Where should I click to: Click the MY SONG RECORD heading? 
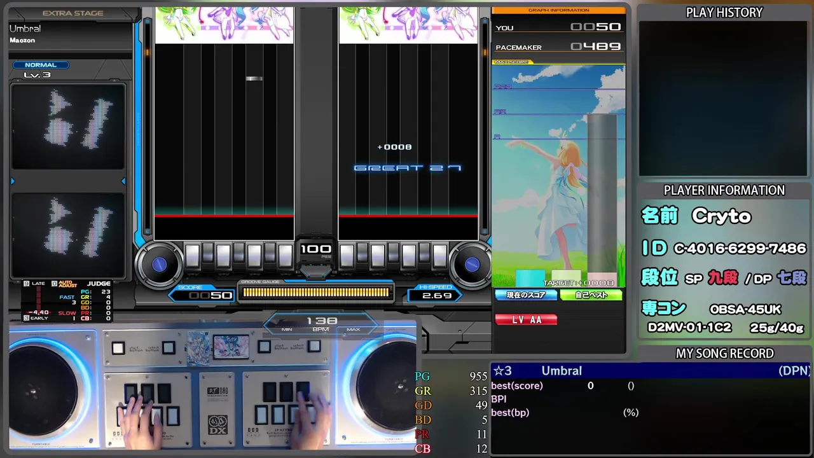[x=724, y=354]
